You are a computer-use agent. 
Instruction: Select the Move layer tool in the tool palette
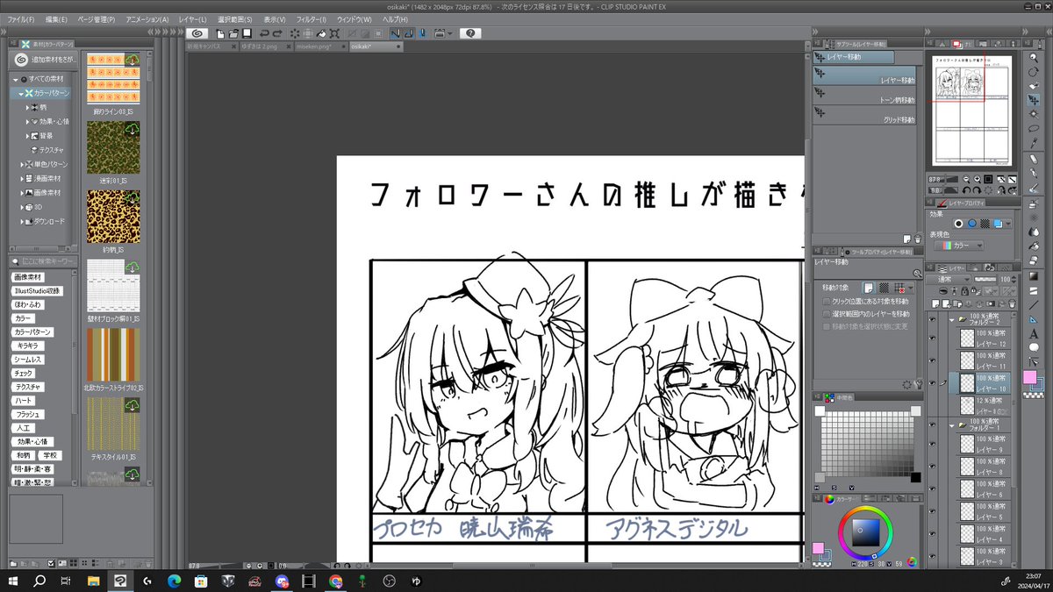[1035, 100]
